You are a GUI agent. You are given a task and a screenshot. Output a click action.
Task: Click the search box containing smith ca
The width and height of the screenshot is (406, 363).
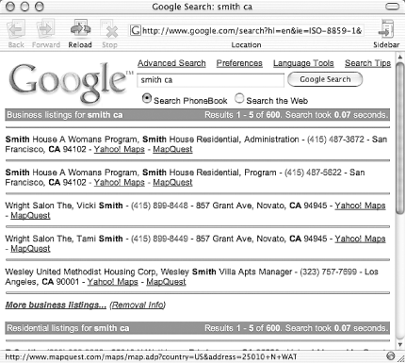210,80
